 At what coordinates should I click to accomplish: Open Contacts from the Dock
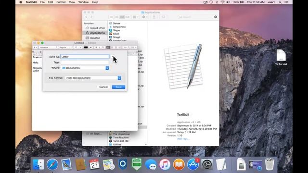pos(80,164)
